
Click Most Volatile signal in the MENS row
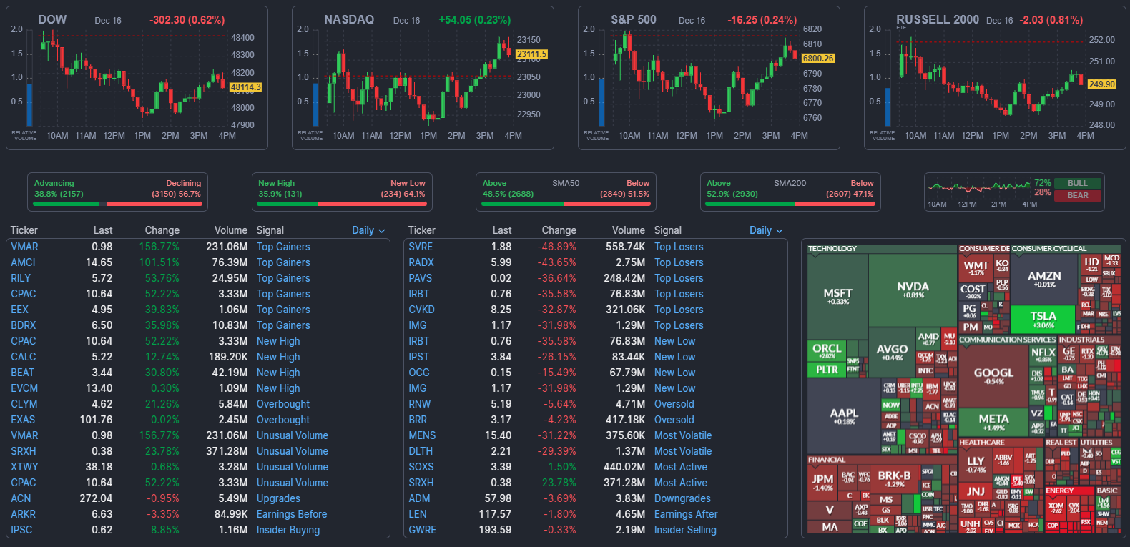(683, 435)
